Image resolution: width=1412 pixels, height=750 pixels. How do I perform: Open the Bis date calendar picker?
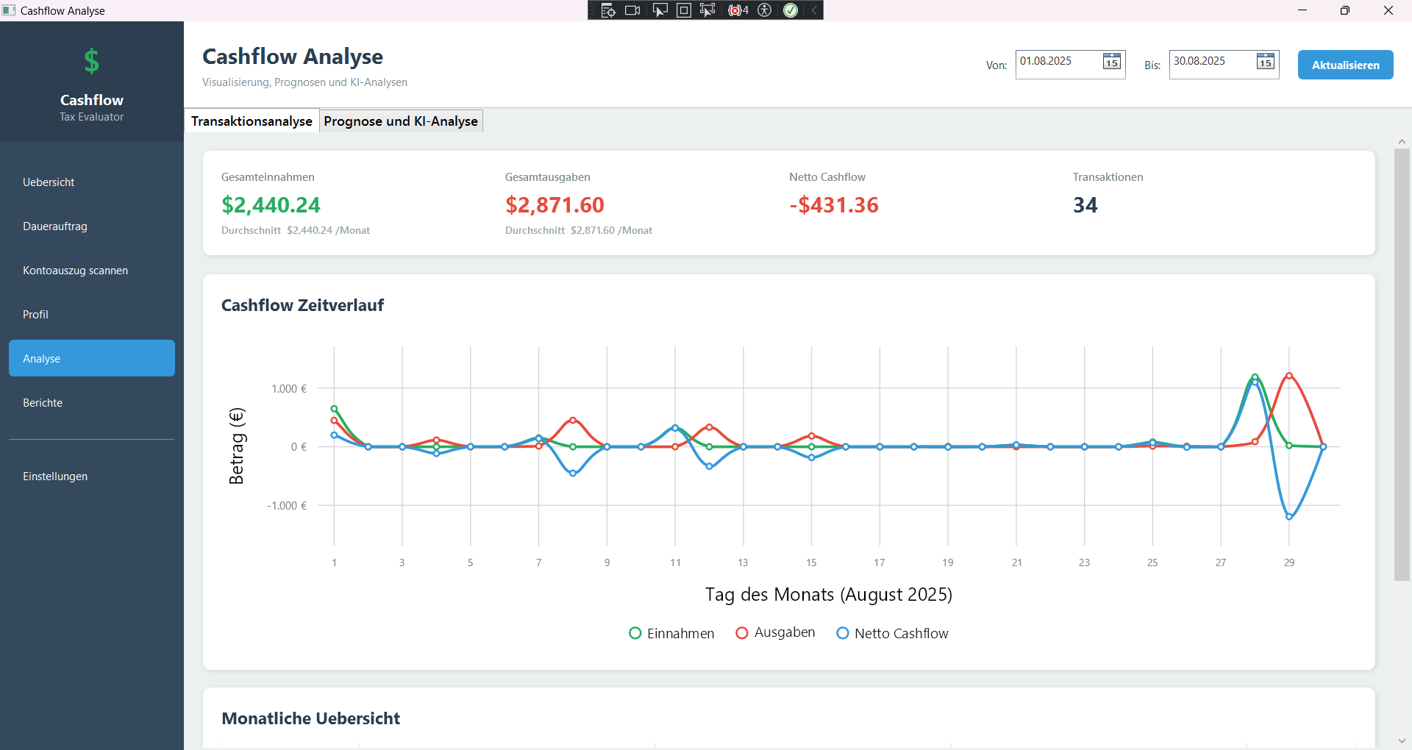pos(1265,62)
